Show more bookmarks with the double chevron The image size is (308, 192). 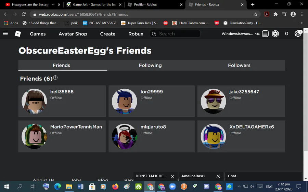pos(301,23)
